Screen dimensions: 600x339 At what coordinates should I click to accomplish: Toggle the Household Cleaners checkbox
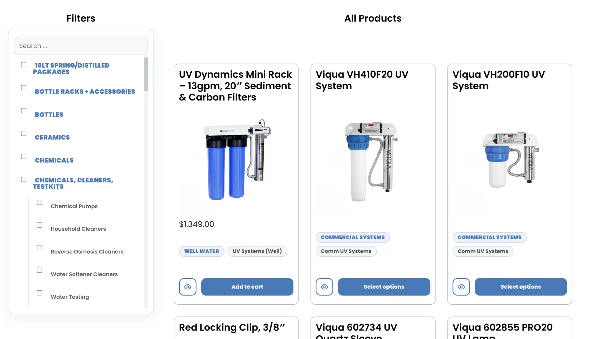click(39, 225)
